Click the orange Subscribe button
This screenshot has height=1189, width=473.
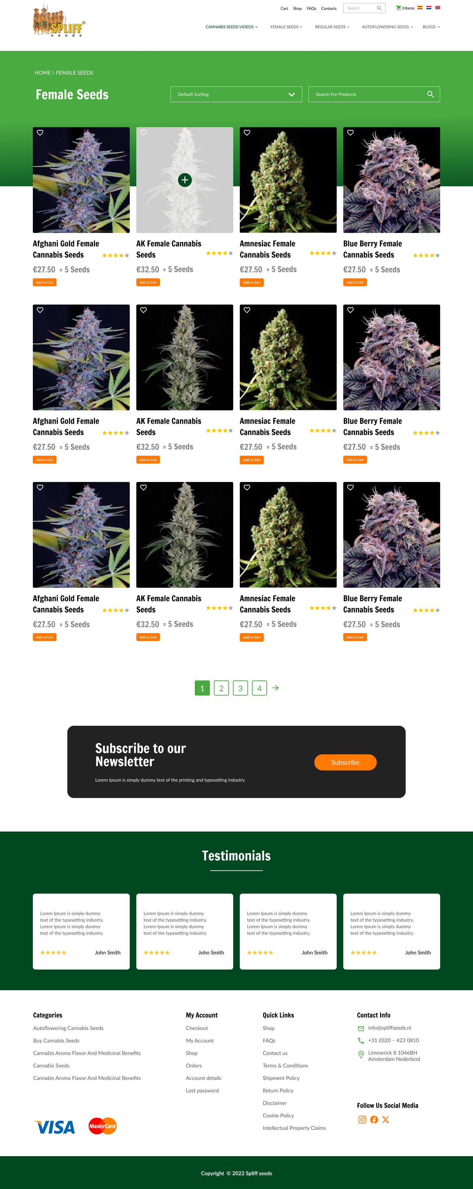point(345,762)
